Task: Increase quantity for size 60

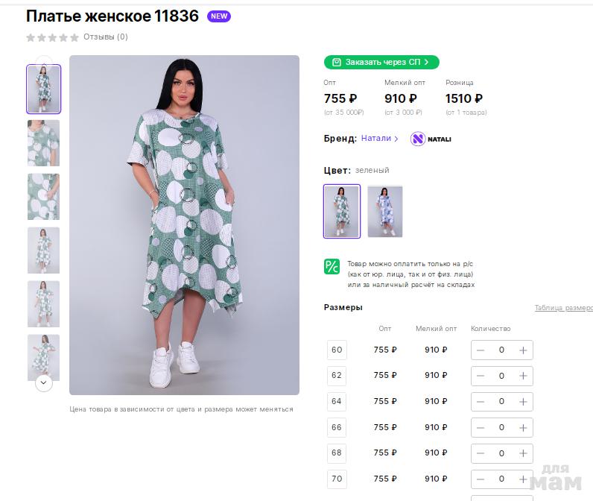Action: point(523,350)
